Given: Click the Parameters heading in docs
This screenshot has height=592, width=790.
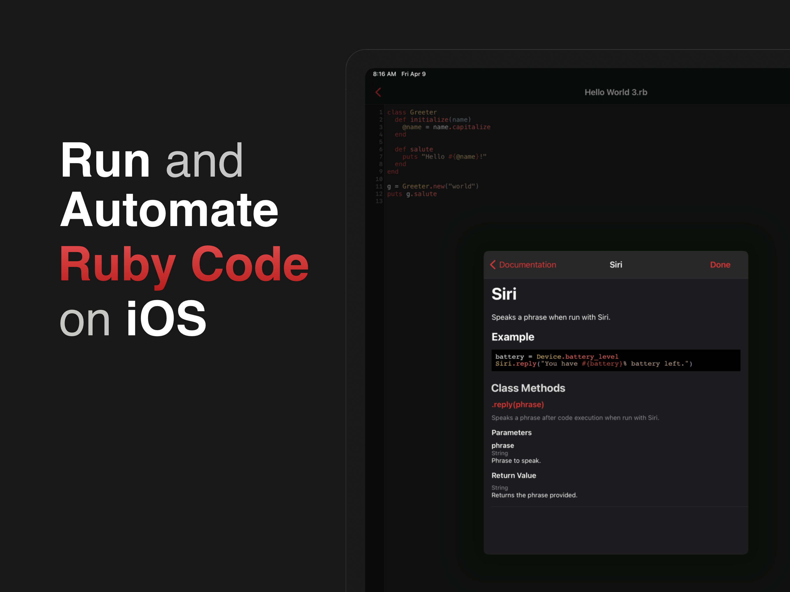Looking at the screenshot, I should point(512,432).
